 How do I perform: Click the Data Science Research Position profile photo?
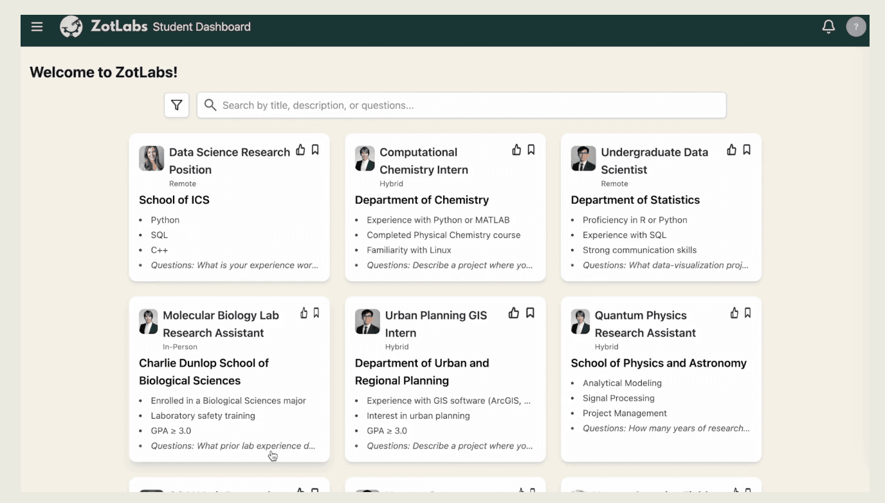tap(152, 158)
